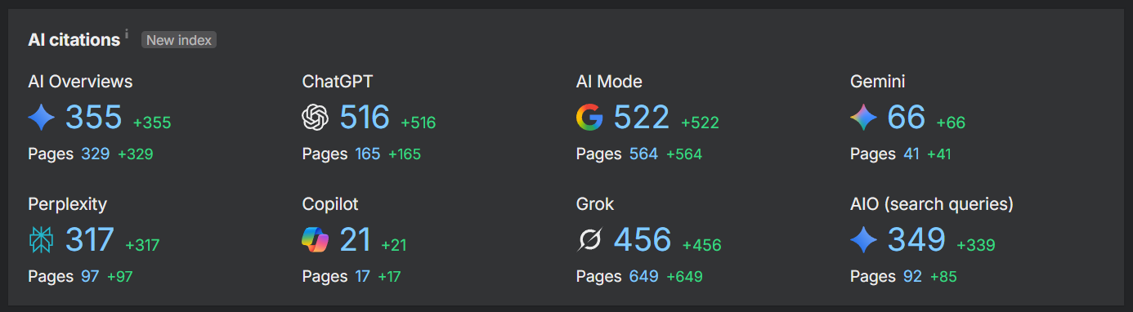Open AI Mode pages value 564
1133x312 pixels.
(644, 154)
